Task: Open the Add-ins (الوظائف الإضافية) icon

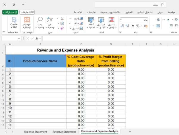Action: [27, 20]
